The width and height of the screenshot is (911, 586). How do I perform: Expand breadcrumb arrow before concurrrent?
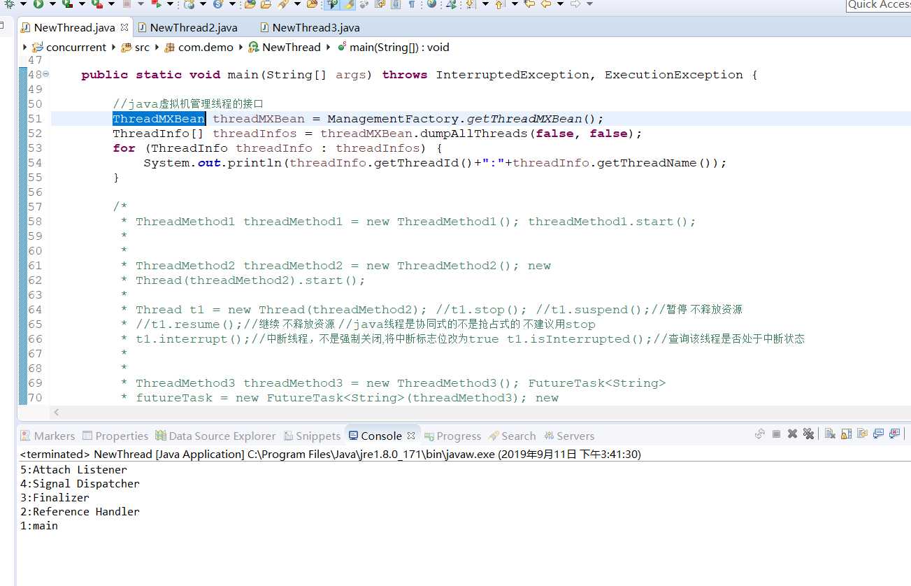pyautogui.click(x=25, y=47)
